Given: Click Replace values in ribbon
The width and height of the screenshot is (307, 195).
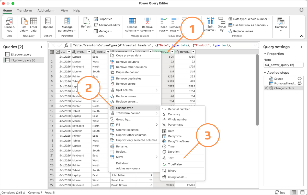Looking at the screenshot, I should [241, 31].
